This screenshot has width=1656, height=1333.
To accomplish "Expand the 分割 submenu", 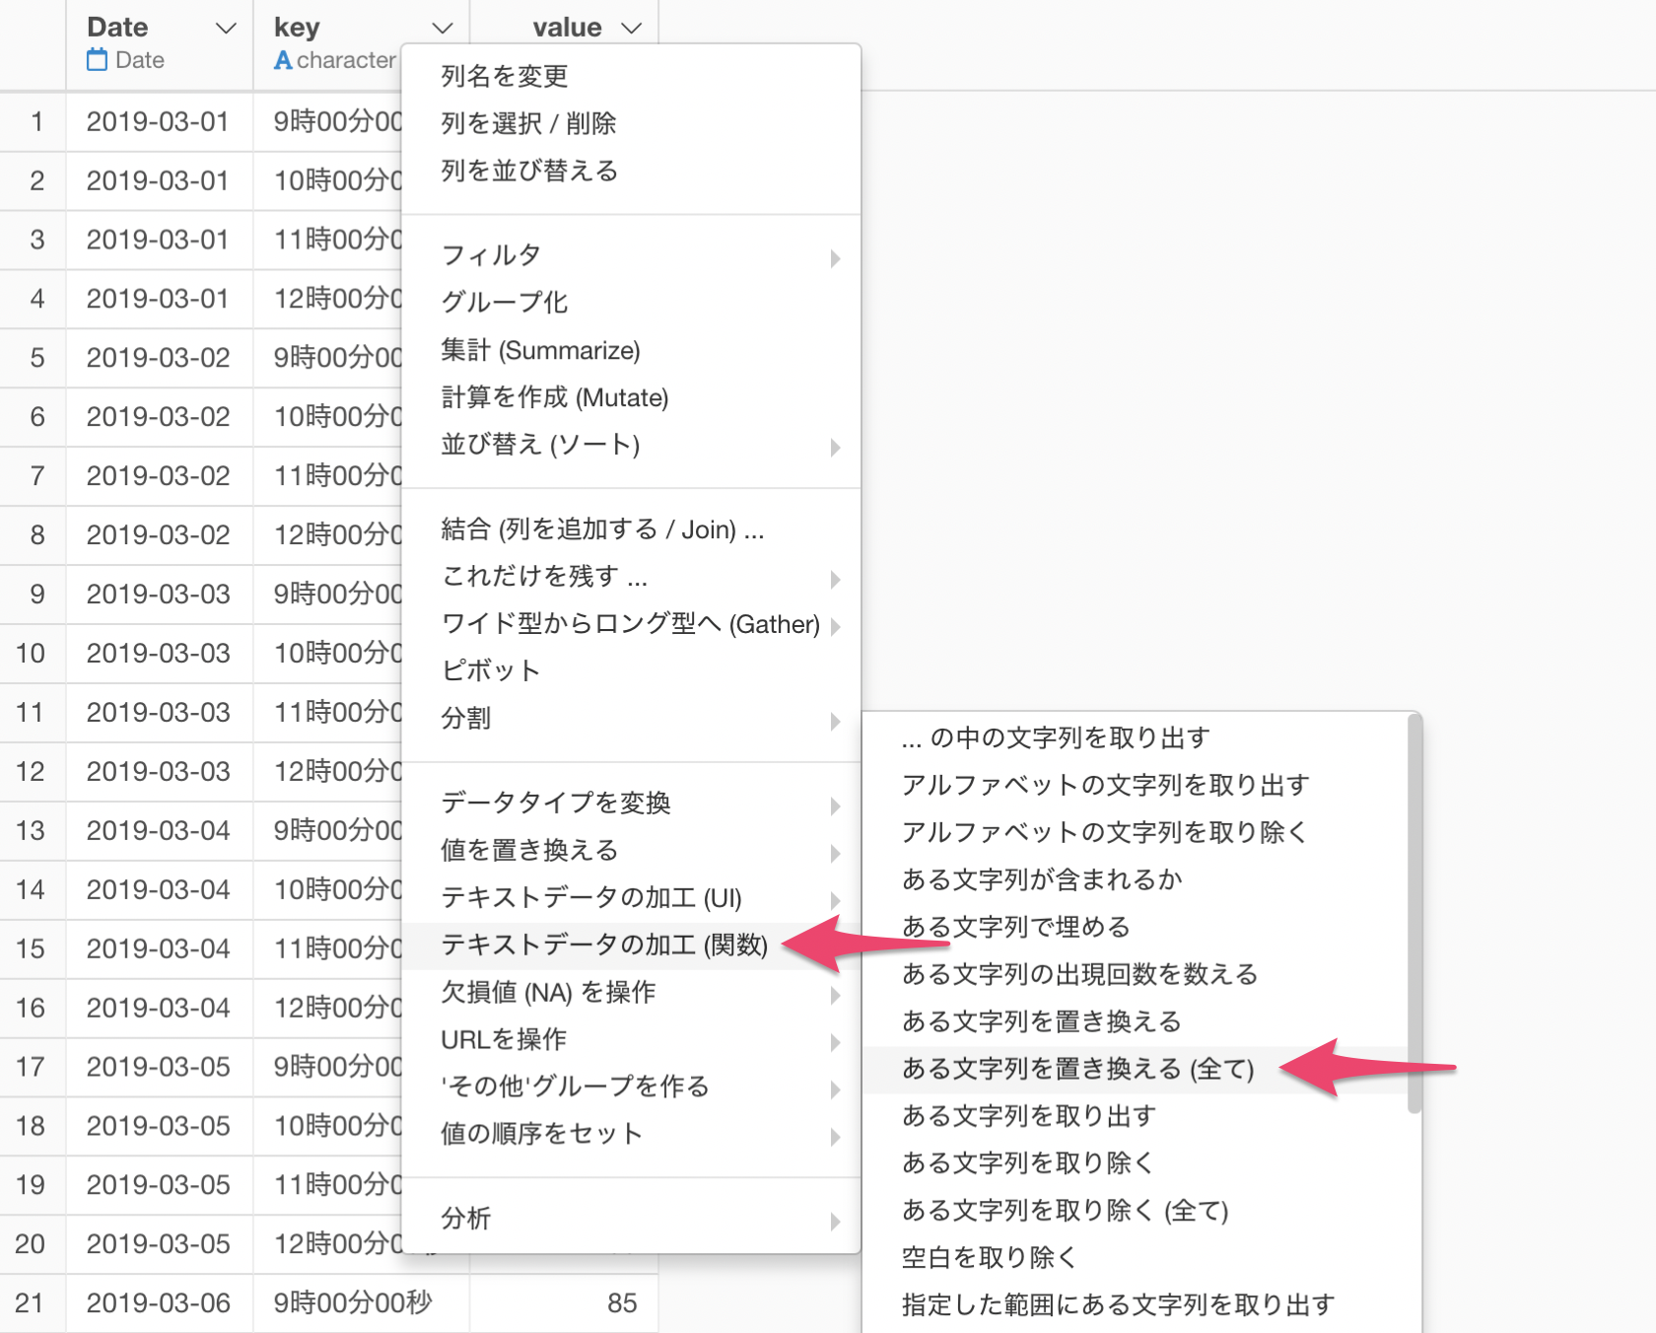I will [x=631, y=719].
